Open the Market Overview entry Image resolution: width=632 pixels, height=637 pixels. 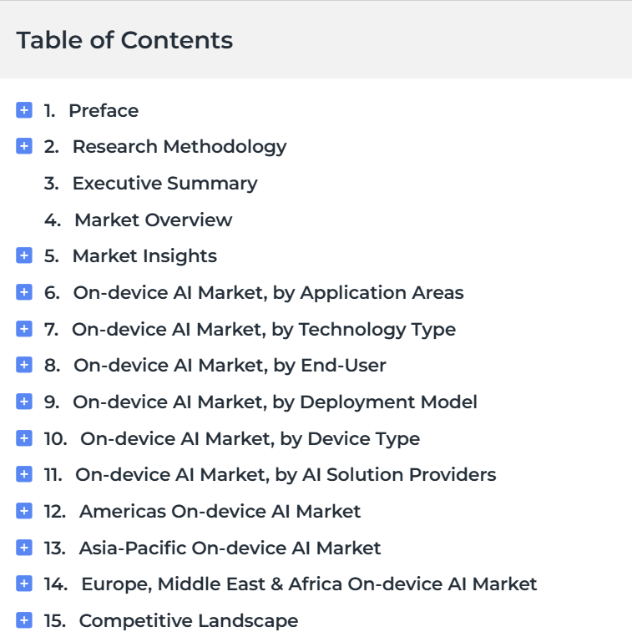pos(153,220)
